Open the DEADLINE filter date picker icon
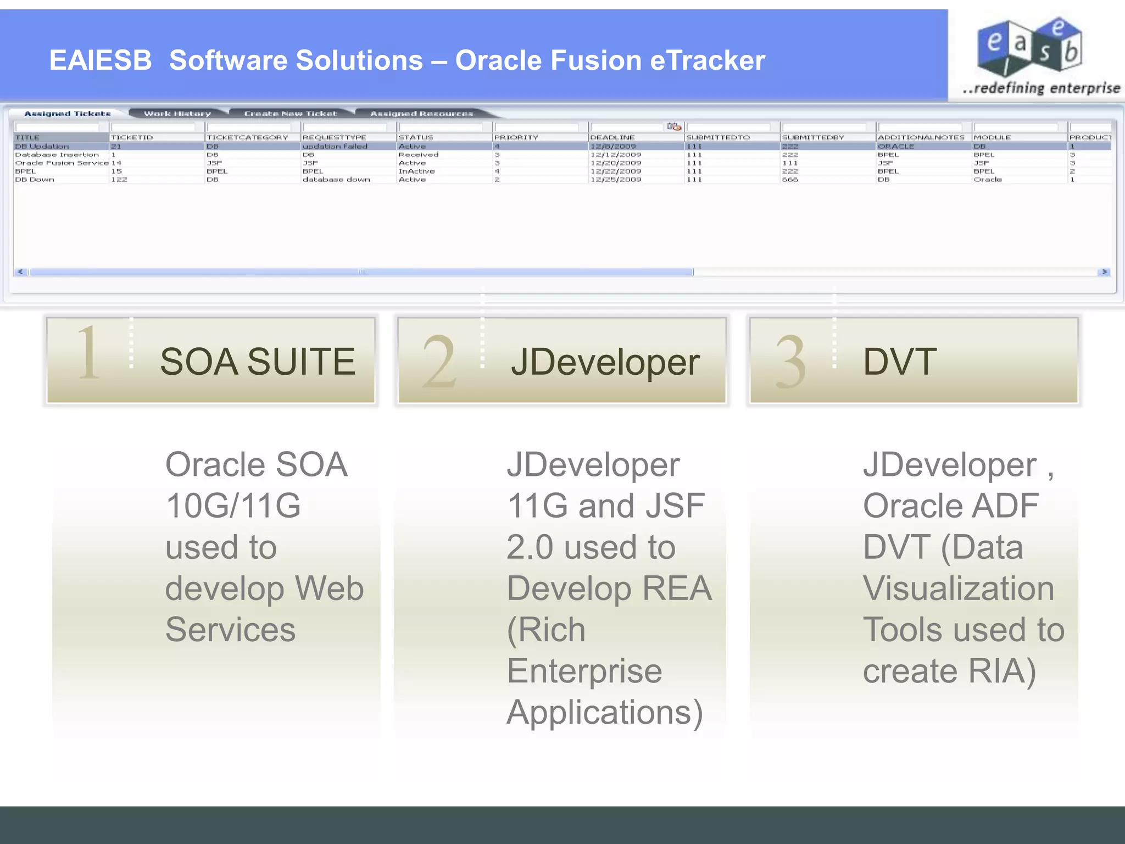This screenshot has width=1125, height=844. tap(674, 126)
